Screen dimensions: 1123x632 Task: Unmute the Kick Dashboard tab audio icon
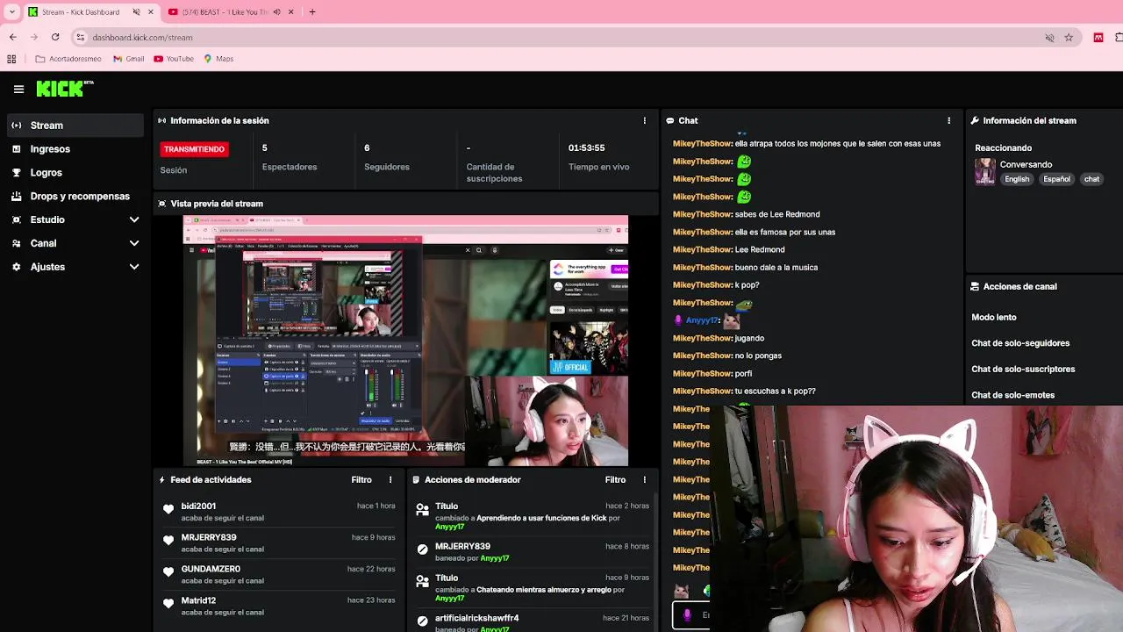136,11
